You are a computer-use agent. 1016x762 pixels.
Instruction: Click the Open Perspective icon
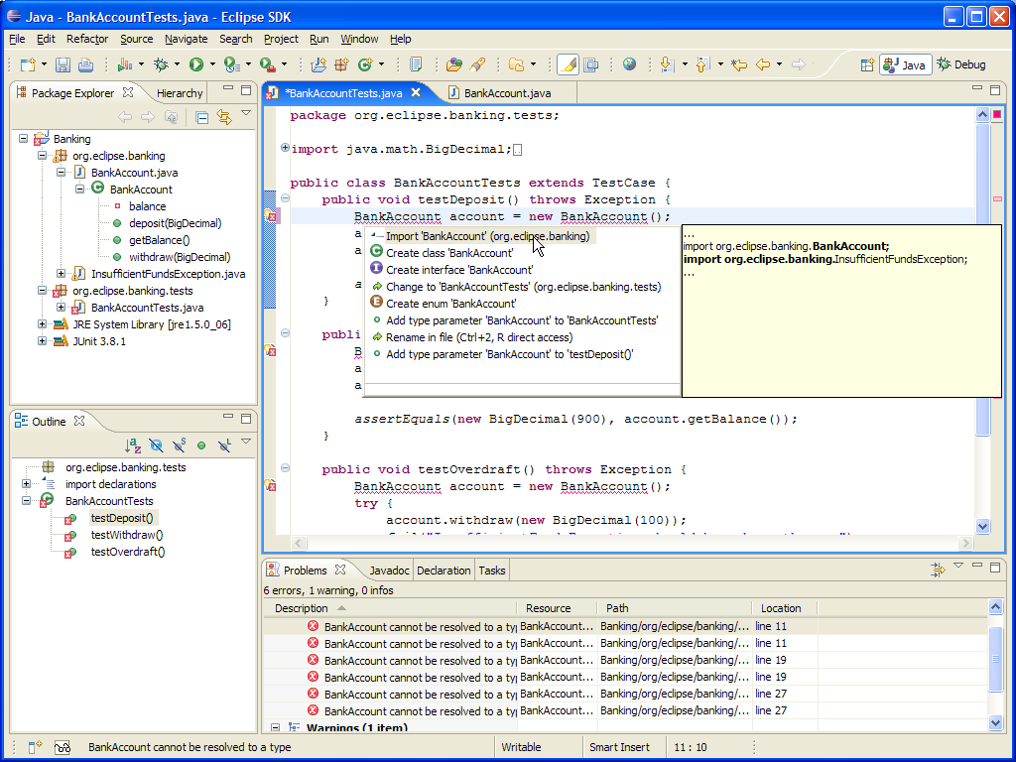pyautogui.click(x=867, y=64)
